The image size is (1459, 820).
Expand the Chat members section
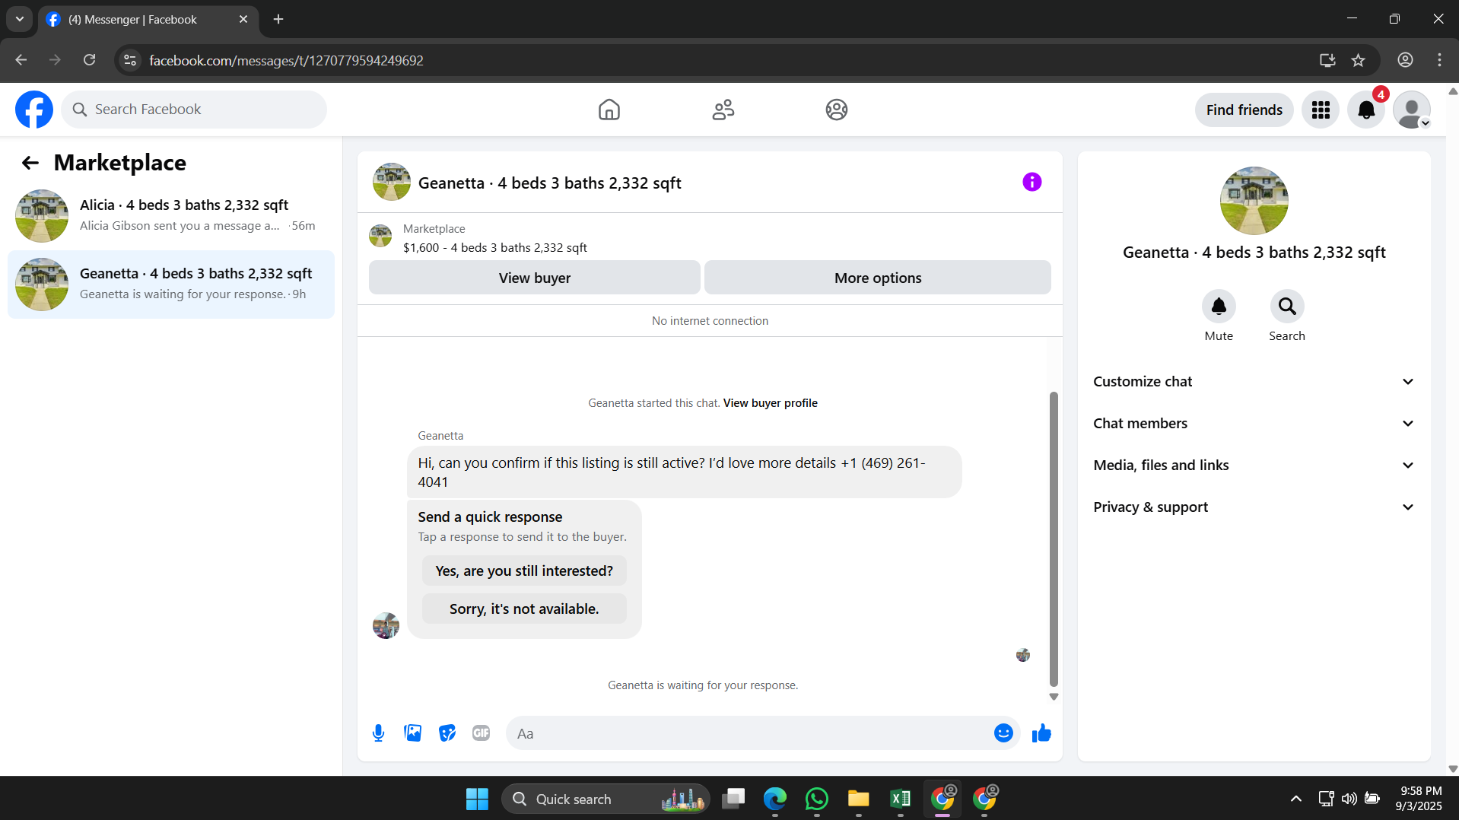tap(1254, 424)
